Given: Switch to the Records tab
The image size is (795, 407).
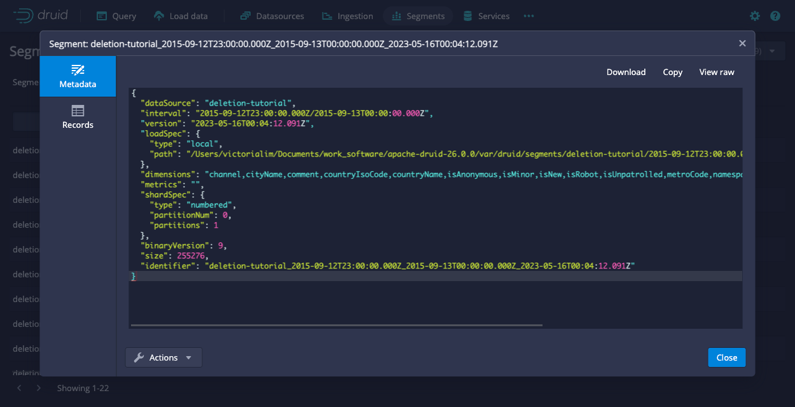Looking at the screenshot, I should [78, 117].
